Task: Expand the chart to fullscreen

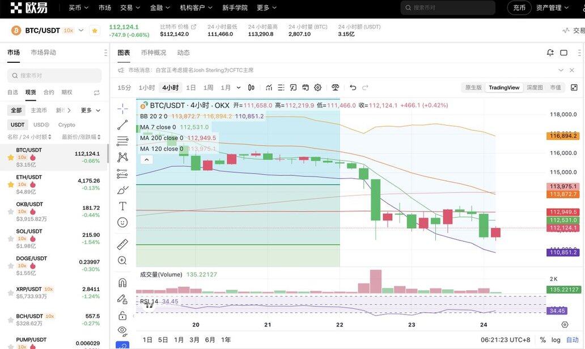Action: click(574, 88)
